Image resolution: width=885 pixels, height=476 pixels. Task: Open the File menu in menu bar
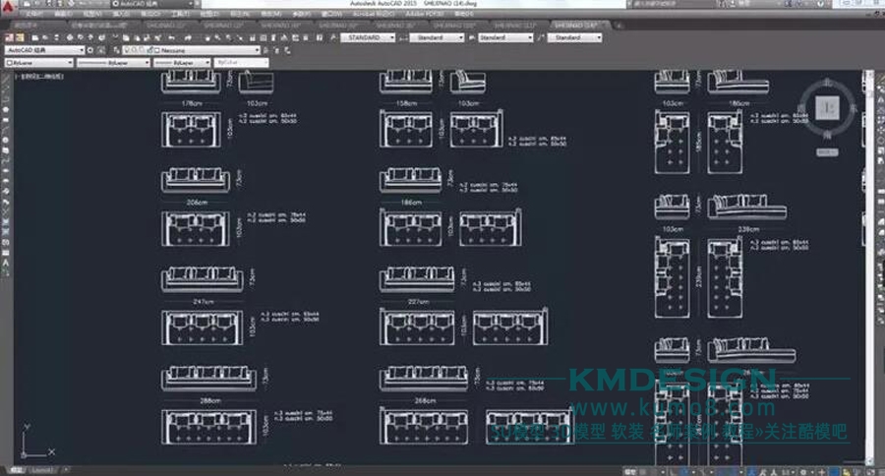(29, 16)
